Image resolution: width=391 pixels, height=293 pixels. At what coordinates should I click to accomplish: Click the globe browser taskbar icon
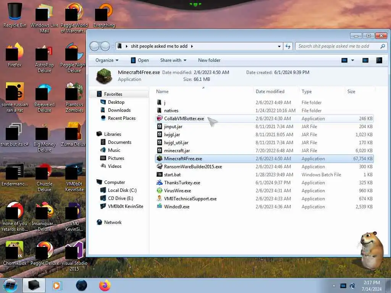82,285
